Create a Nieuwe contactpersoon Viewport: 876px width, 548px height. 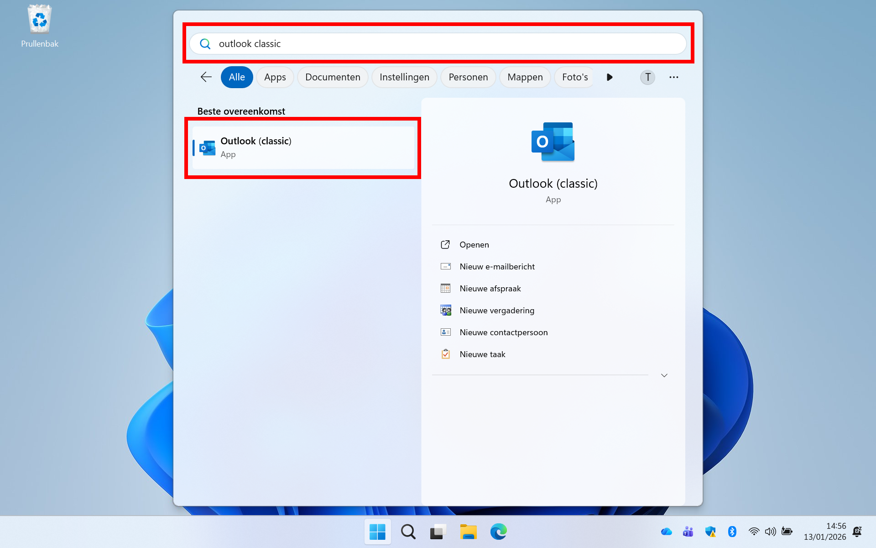tap(503, 332)
